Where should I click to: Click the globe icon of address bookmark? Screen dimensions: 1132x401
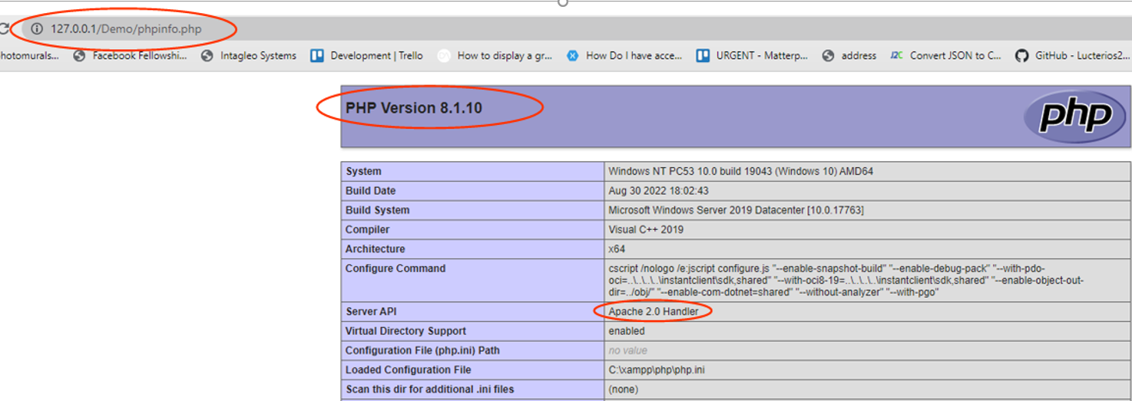828,55
